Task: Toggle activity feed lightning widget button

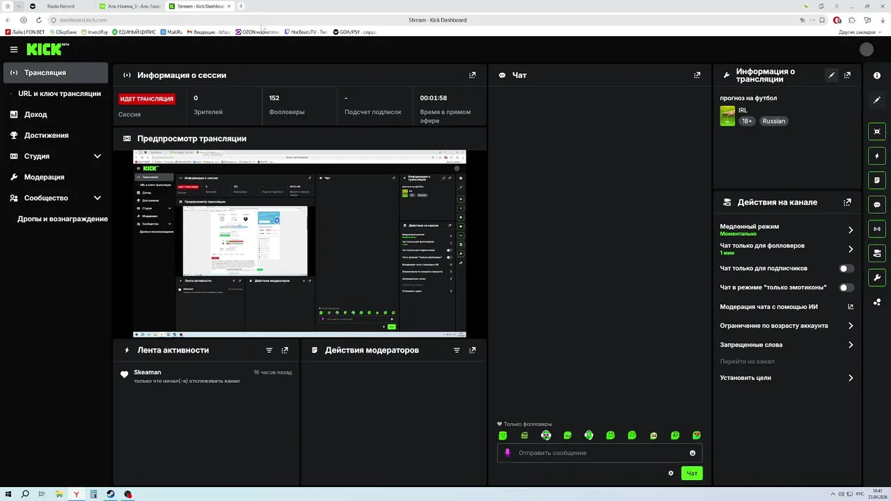Action: click(877, 156)
